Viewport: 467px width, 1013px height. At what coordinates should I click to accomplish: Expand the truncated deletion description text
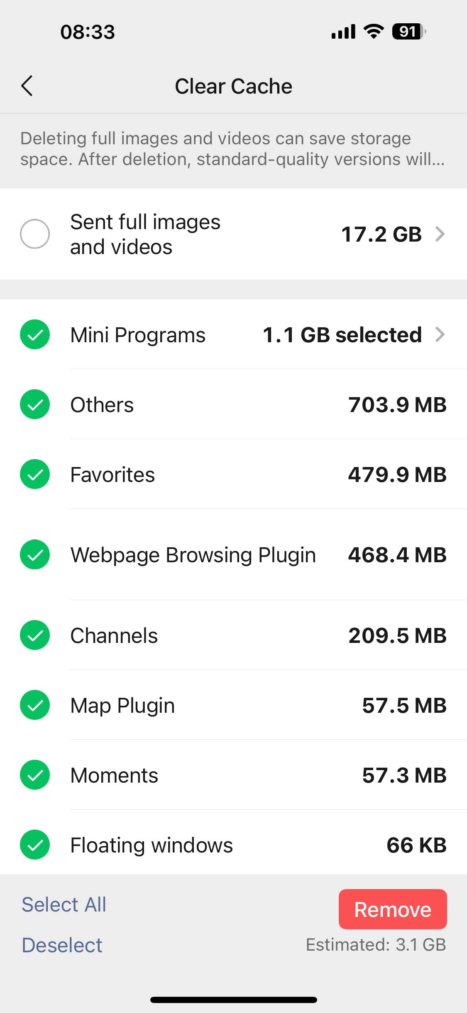point(232,149)
